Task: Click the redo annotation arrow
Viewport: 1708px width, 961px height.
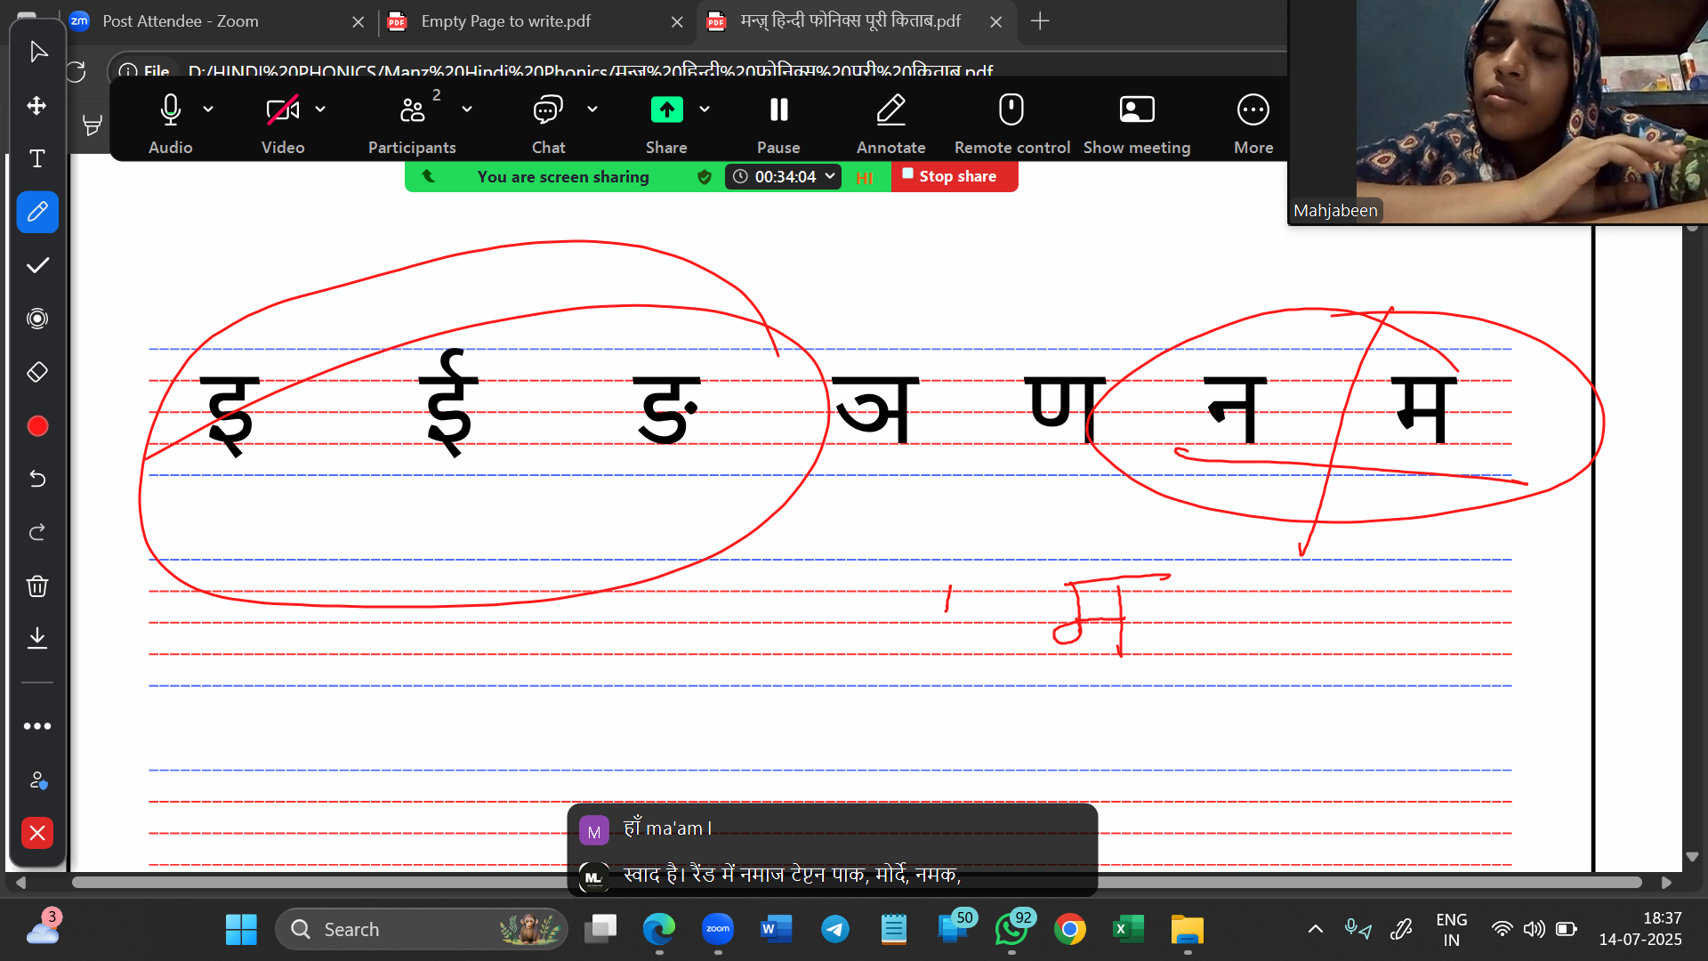Action: point(37,533)
